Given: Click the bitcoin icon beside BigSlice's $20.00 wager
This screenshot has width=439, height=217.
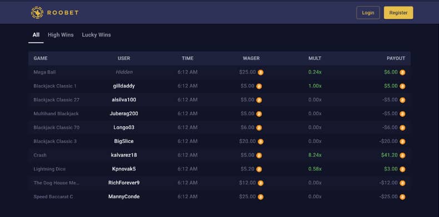Looking at the screenshot, I should [x=261, y=142].
